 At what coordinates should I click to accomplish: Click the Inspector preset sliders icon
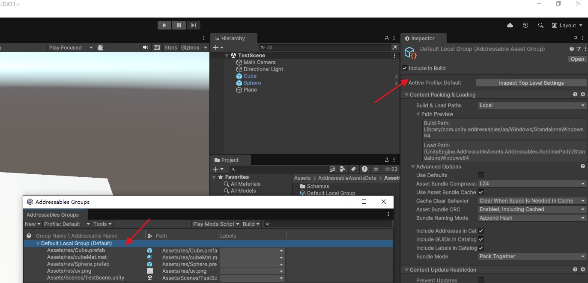coord(578,49)
